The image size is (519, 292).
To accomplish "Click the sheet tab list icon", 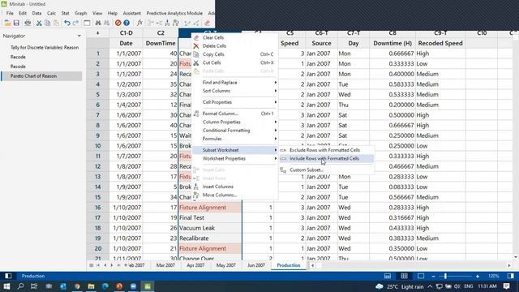I will [91, 265].
